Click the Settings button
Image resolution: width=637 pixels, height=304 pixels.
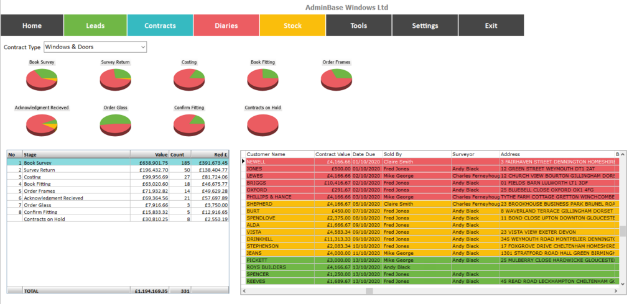coord(425,25)
